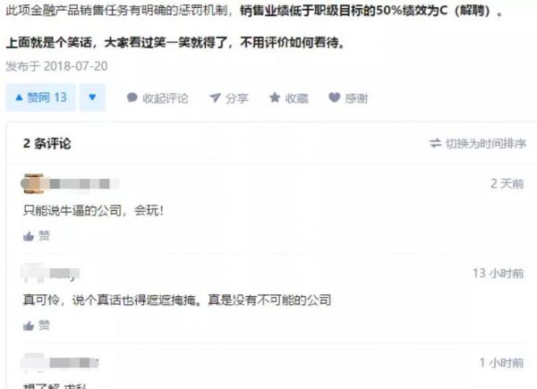Upvote the answer with 赞同 13 button
This screenshot has height=389, width=537.
(x=41, y=97)
